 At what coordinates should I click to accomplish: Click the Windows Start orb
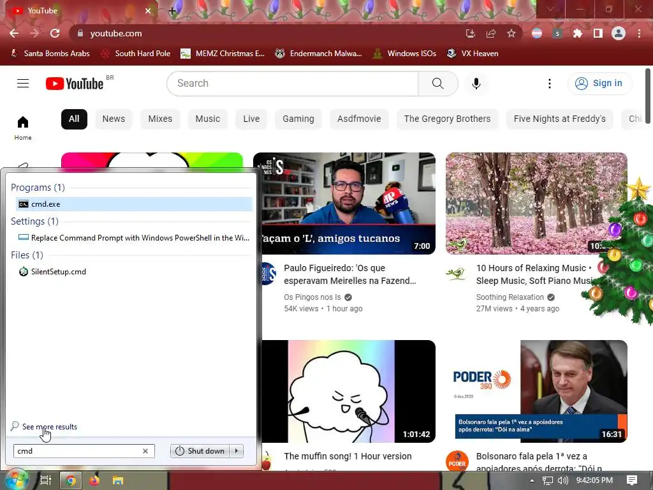17,480
